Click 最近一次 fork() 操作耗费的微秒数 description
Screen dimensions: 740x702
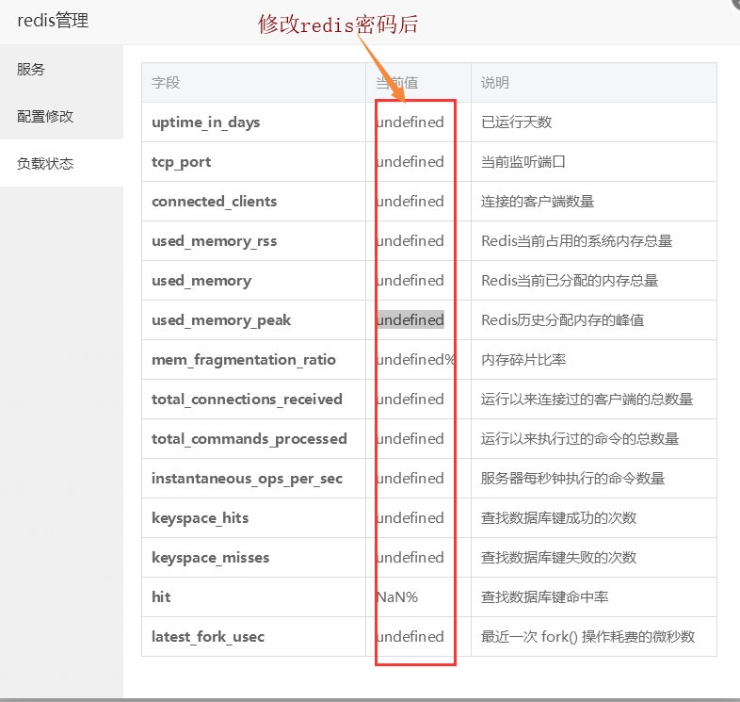click(588, 637)
